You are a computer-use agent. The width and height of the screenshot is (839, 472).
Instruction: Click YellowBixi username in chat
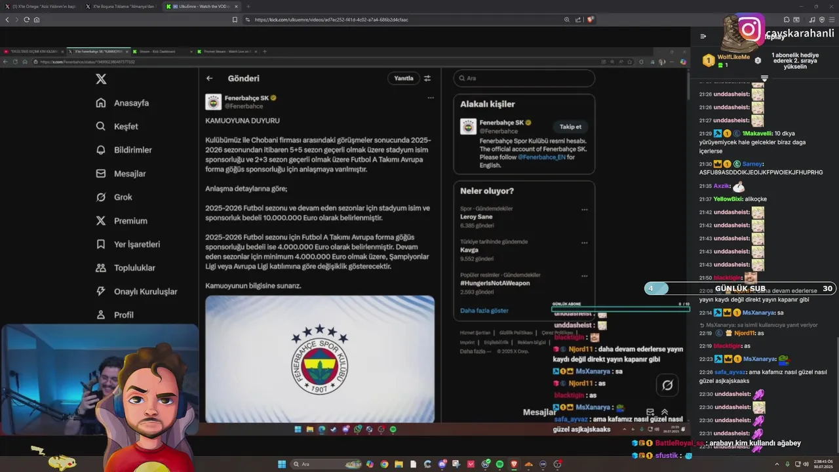728,199
